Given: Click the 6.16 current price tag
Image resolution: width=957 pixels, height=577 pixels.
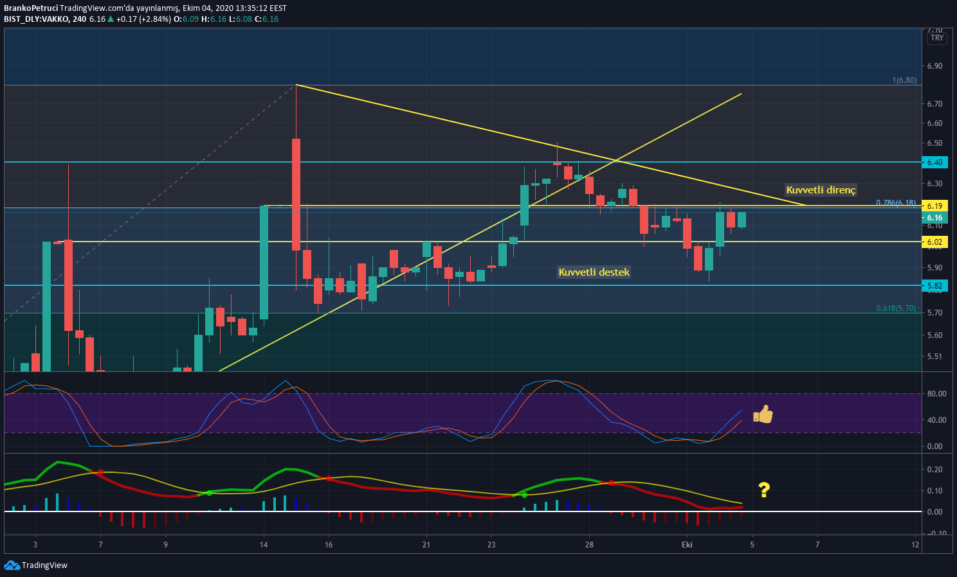Looking at the screenshot, I should click(x=934, y=218).
